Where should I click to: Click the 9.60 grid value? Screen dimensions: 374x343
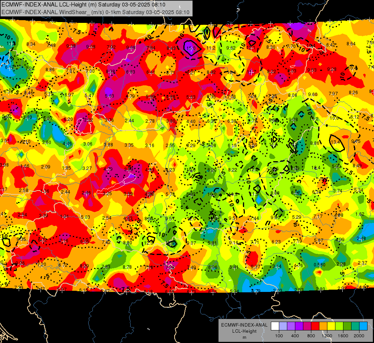click(313, 95)
